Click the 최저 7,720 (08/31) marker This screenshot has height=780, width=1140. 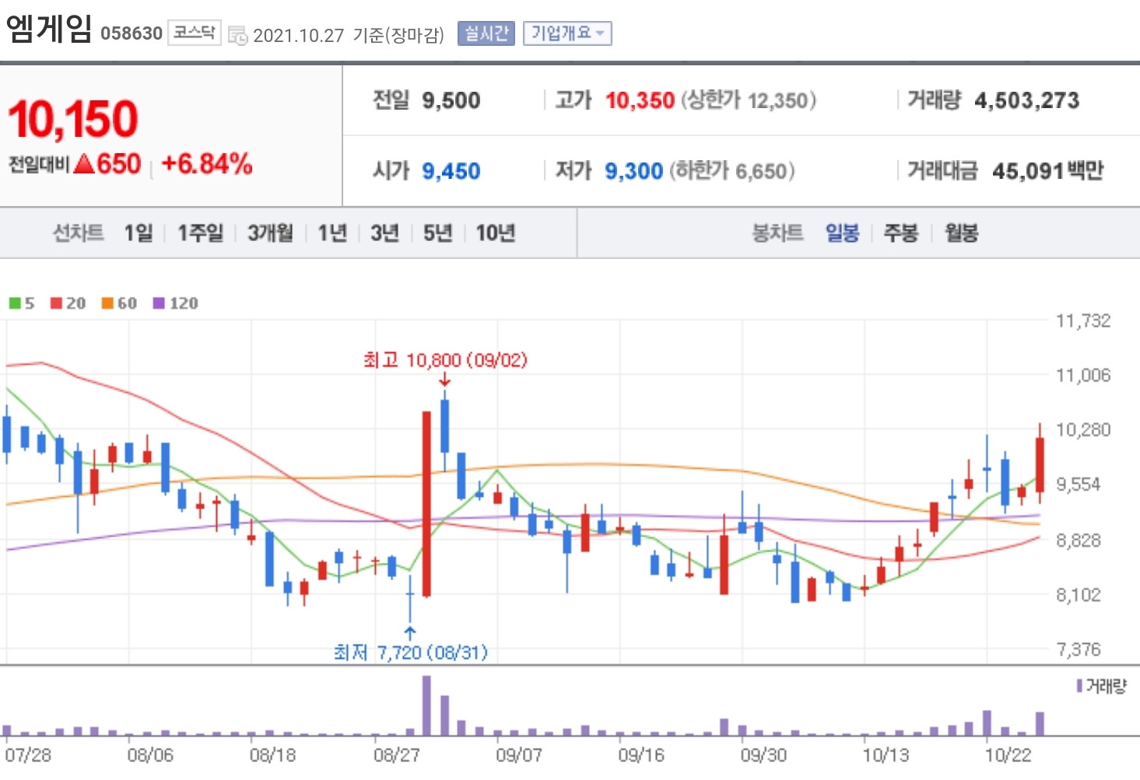(411, 652)
